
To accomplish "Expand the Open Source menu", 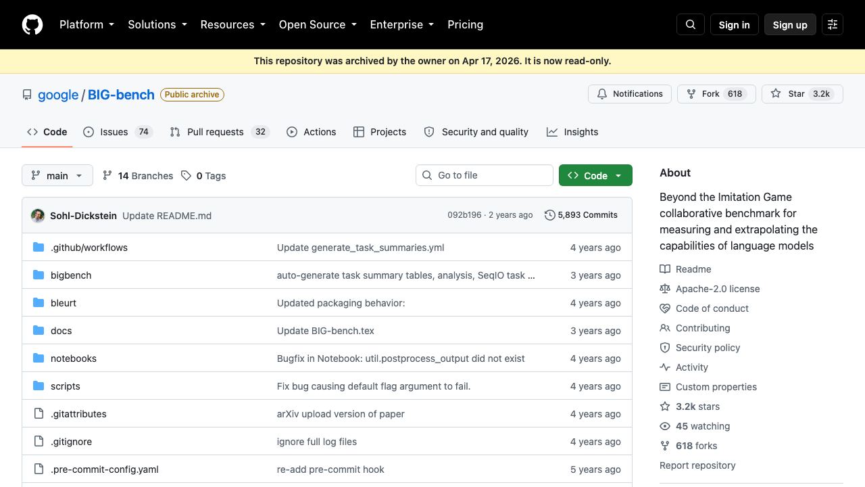I will click(318, 24).
